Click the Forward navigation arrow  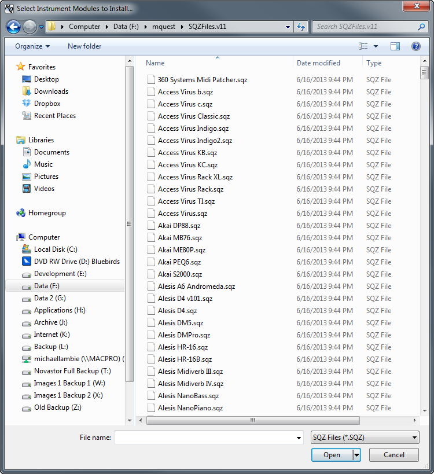[x=30, y=27]
